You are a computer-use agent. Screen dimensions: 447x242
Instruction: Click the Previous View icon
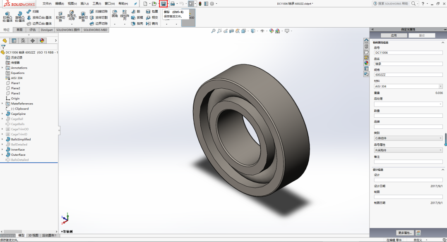(225, 31)
